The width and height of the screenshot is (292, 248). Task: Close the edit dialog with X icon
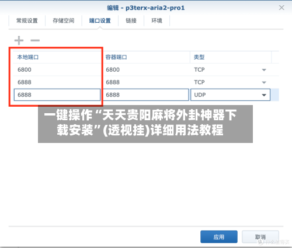tap(281, 8)
